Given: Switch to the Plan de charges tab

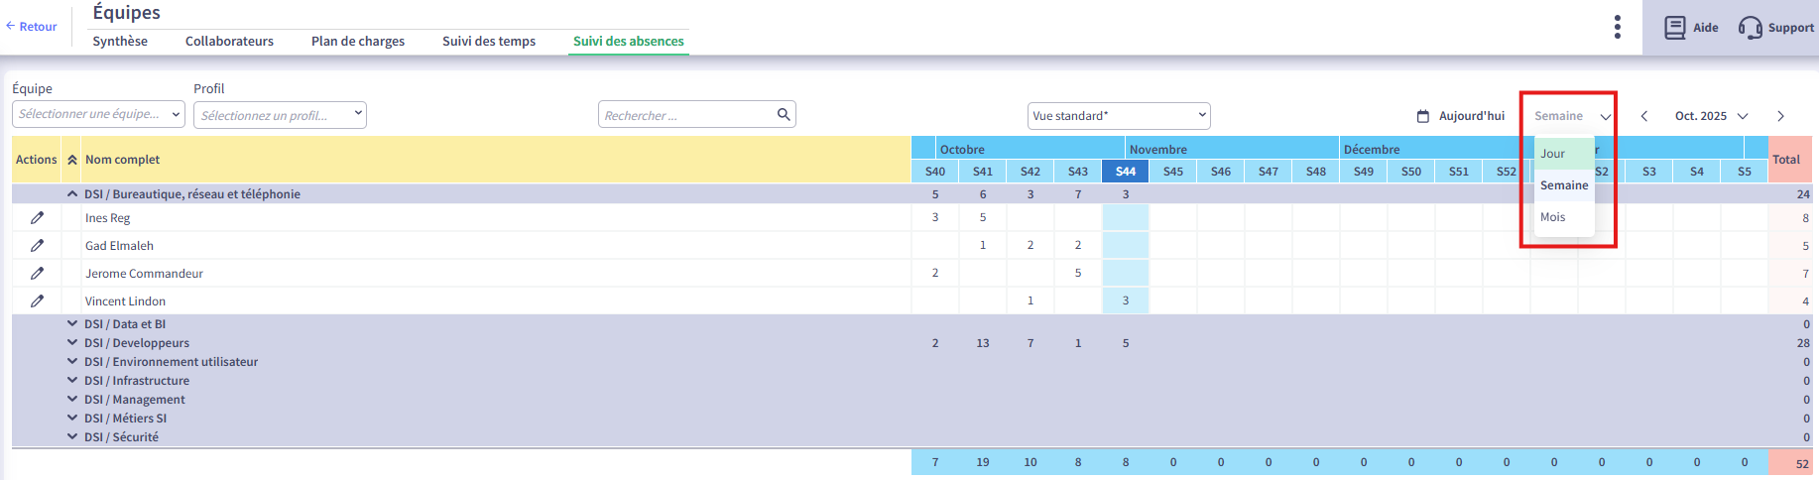Looking at the screenshot, I should coord(358,42).
